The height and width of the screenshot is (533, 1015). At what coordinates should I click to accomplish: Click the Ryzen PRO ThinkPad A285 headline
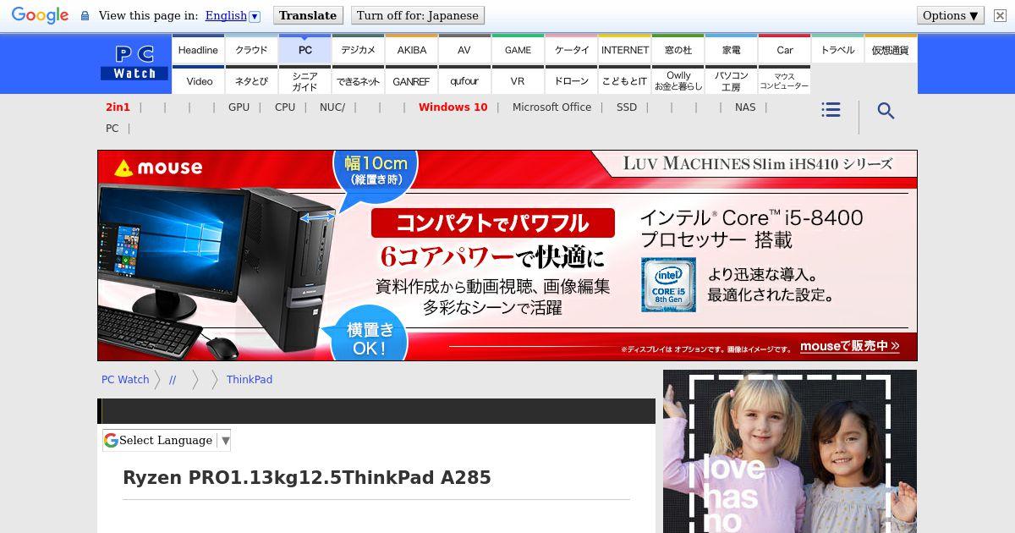pos(307,477)
